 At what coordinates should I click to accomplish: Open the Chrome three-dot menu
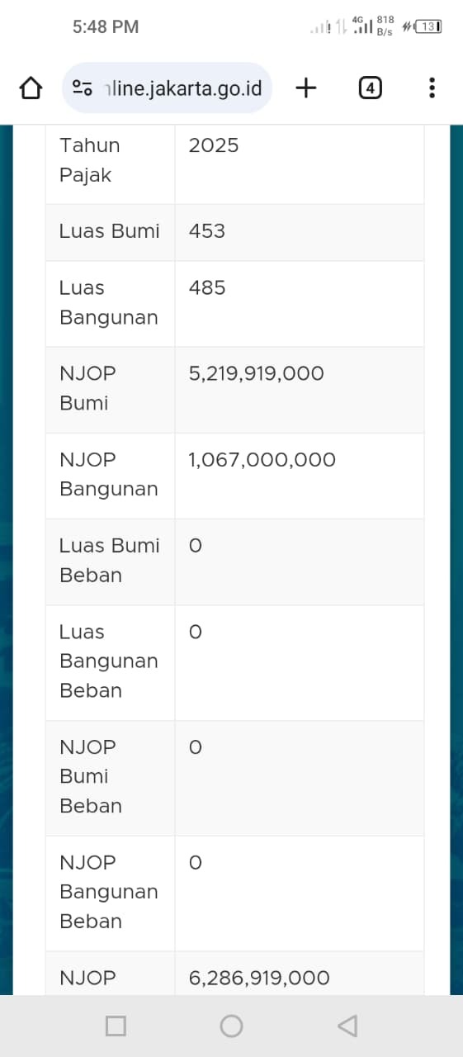click(x=432, y=88)
